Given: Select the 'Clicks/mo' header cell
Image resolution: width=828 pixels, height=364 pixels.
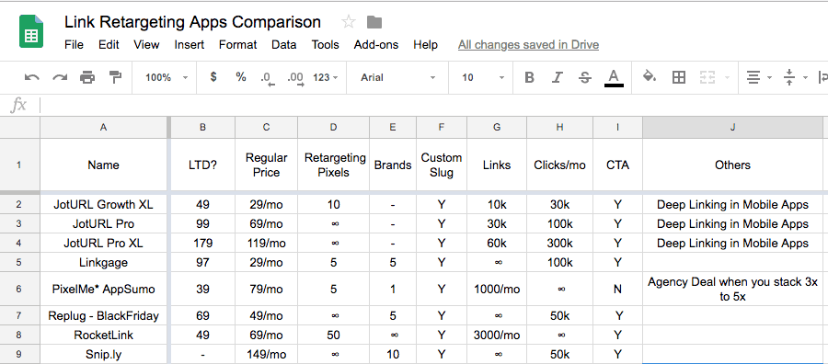Looking at the screenshot, I should click(559, 165).
